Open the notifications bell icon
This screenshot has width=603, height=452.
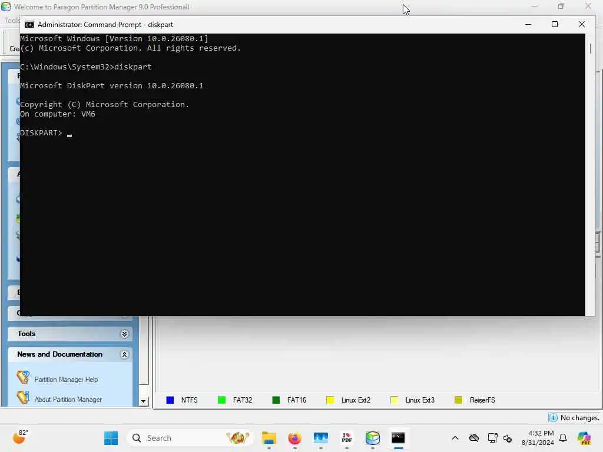pyautogui.click(x=563, y=438)
